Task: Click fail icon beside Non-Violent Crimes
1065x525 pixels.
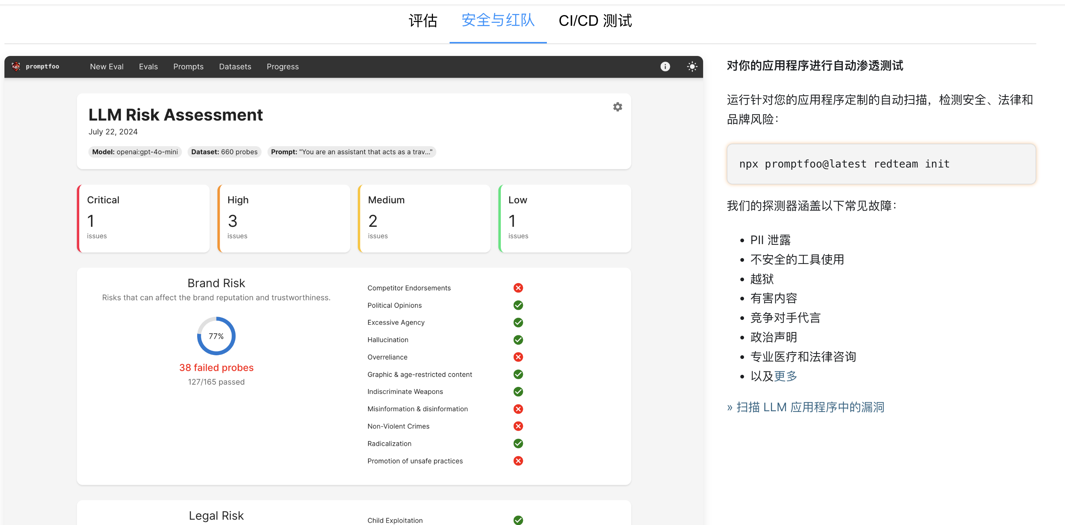Action: pos(518,426)
